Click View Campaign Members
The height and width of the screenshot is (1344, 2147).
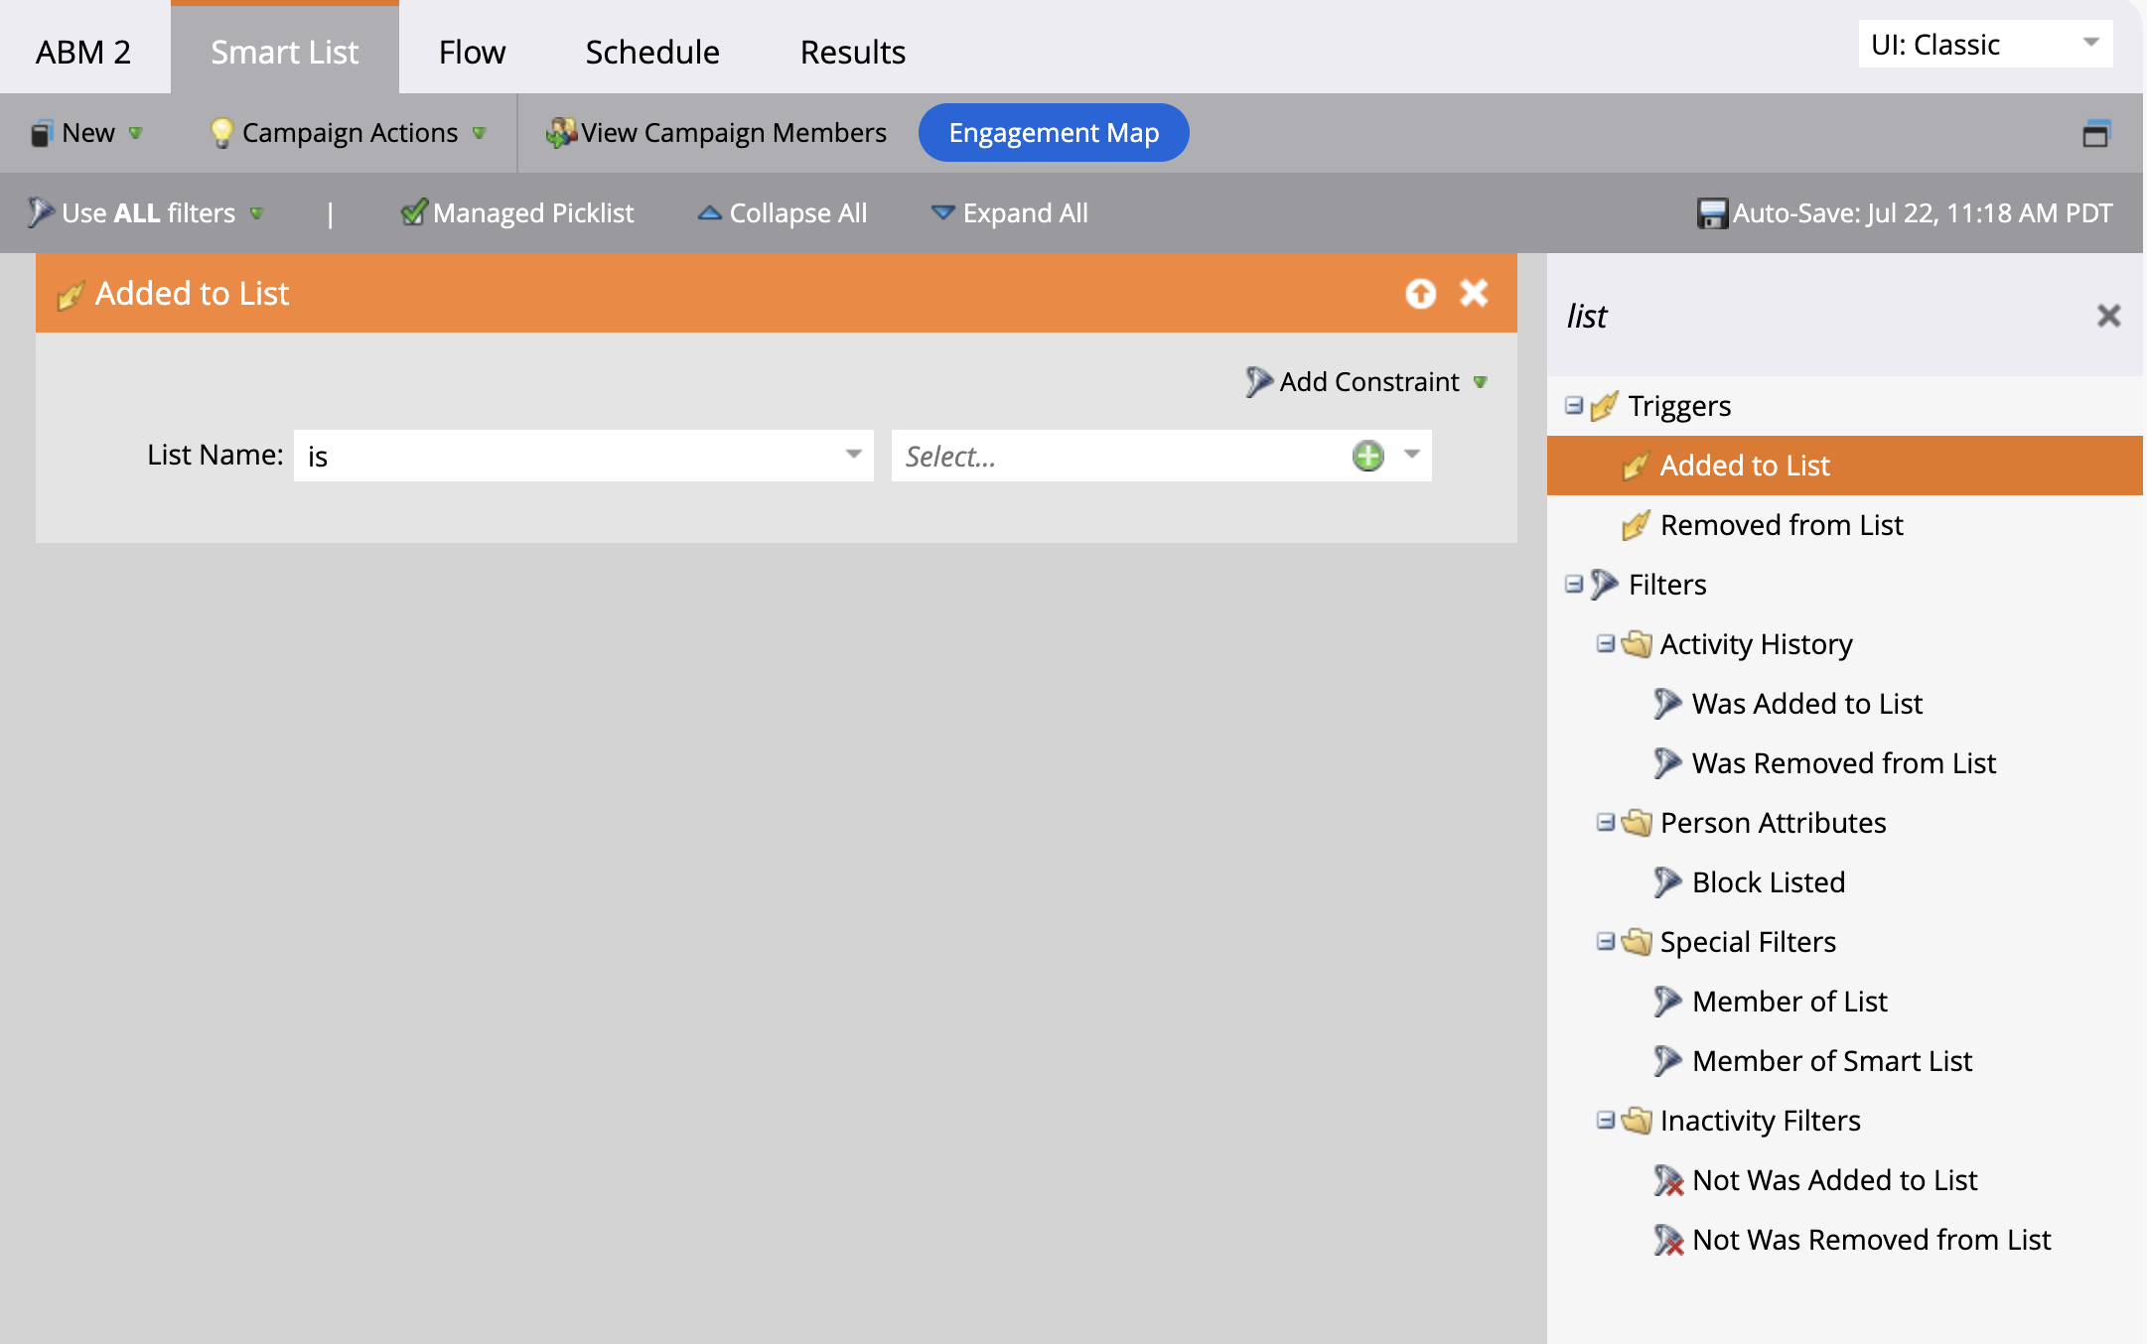(x=717, y=133)
